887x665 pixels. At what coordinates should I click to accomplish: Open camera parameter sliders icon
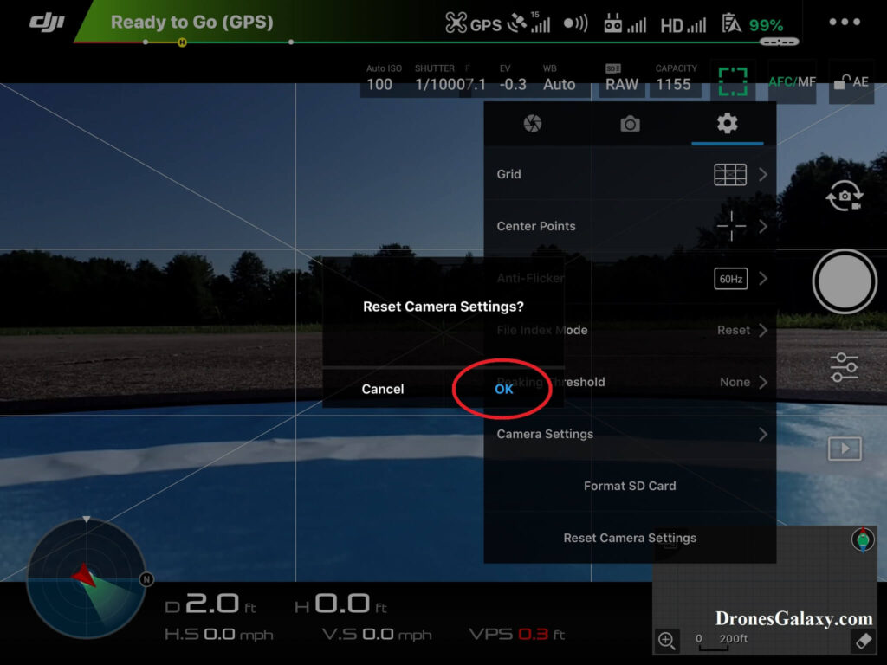844,367
